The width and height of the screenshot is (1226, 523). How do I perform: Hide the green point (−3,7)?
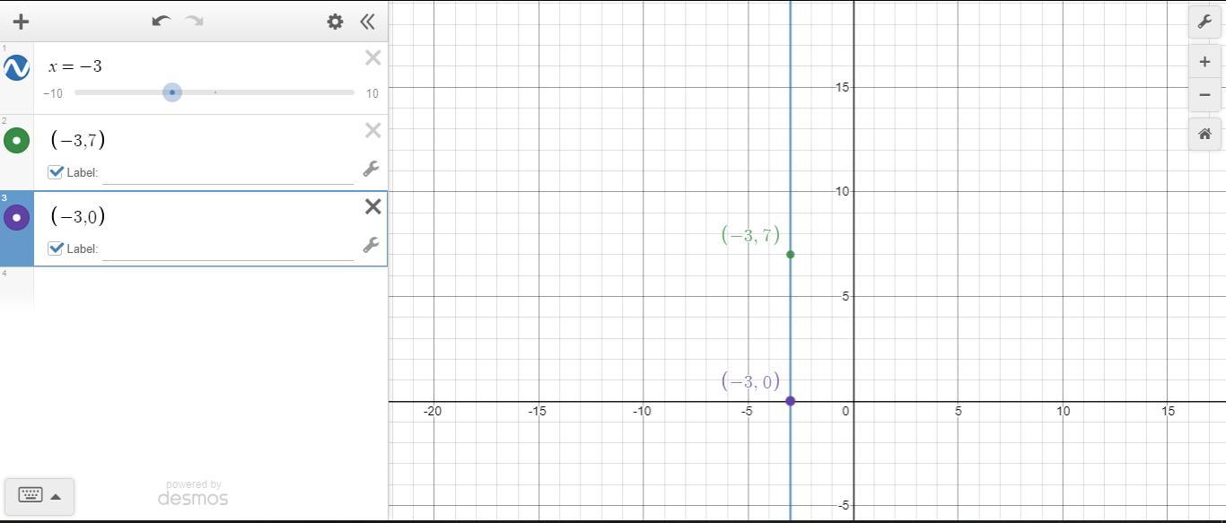(x=16, y=140)
